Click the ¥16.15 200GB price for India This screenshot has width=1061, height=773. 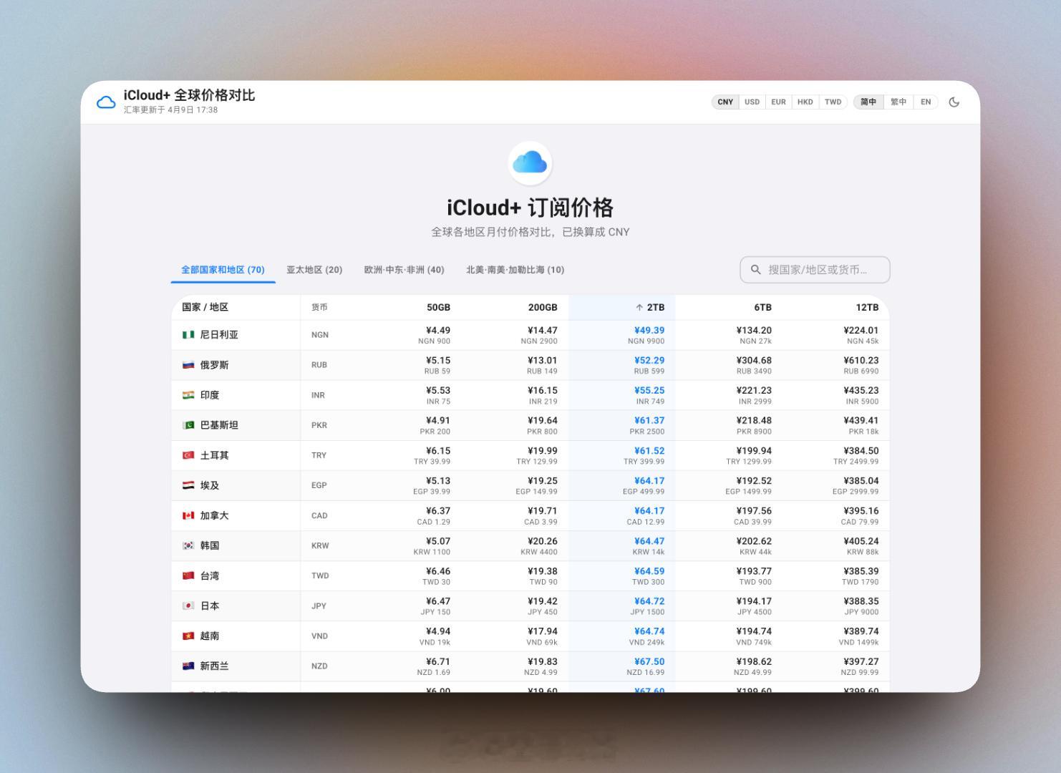pos(542,390)
